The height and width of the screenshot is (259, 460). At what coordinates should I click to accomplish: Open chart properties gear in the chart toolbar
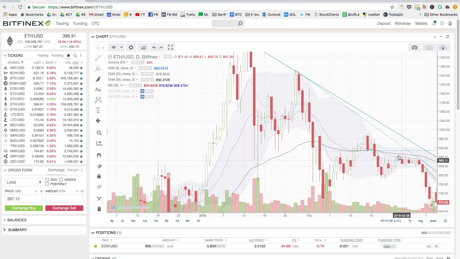tap(131, 47)
